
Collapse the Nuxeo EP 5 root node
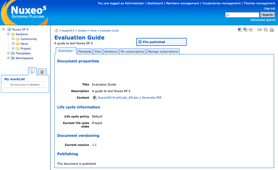(x=3, y=29)
